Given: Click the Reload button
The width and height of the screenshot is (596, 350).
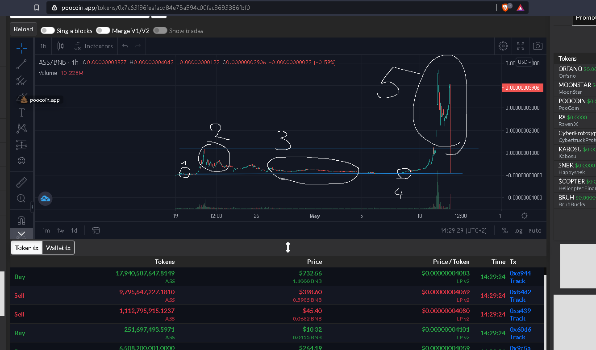Looking at the screenshot, I should click(23, 29).
